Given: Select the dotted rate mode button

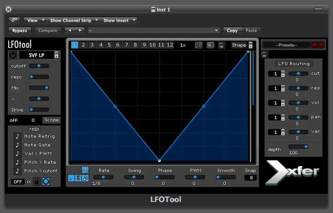Looking at the screenshot, I should point(71,178).
